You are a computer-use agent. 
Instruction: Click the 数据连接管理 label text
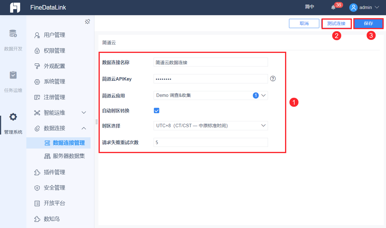69,143
